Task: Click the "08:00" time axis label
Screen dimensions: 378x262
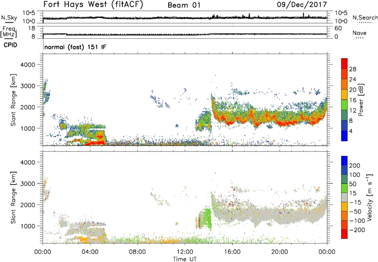Action: [x=137, y=252]
